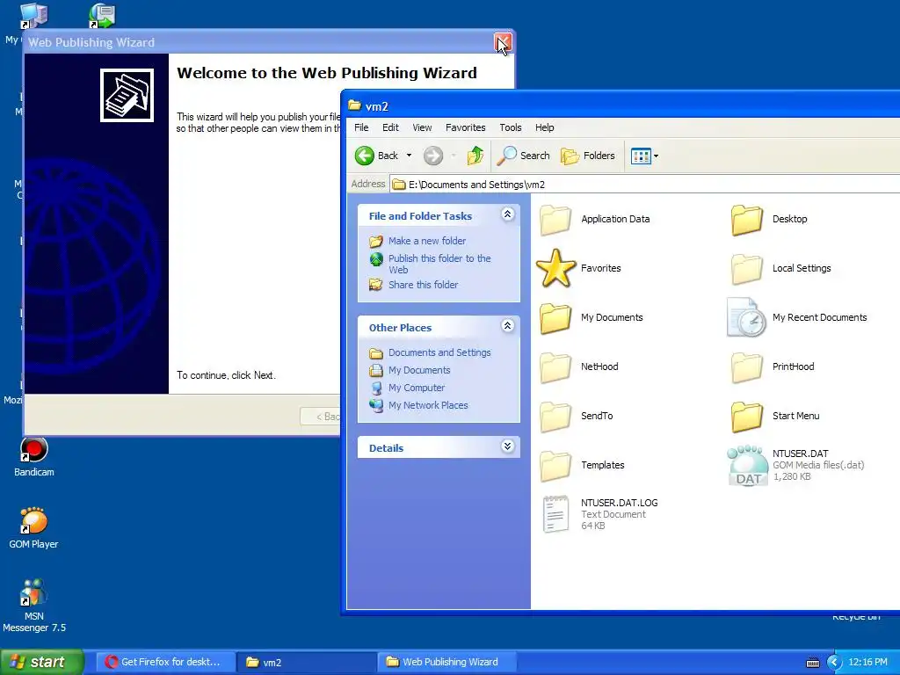
Task: Select the Application Data folder icon
Action: (555, 219)
